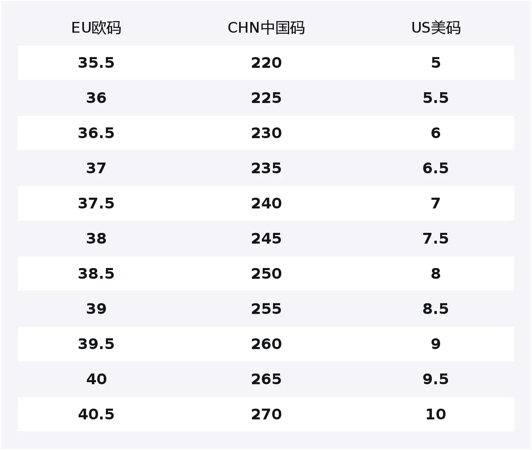Select EU size 39.5 cell
The width and height of the screenshot is (532, 450).
[x=96, y=344]
